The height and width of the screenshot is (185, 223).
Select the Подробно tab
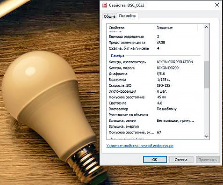[127, 16]
